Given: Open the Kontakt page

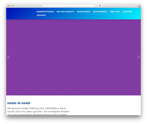Looking at the screenshot, I should click(41, 15).
